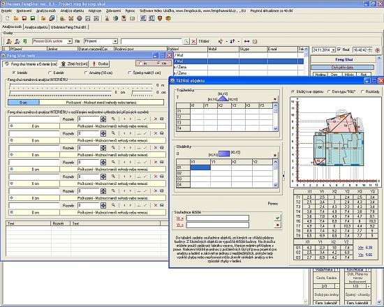Click the green floppy disk save icon

(x=33, y=18)
